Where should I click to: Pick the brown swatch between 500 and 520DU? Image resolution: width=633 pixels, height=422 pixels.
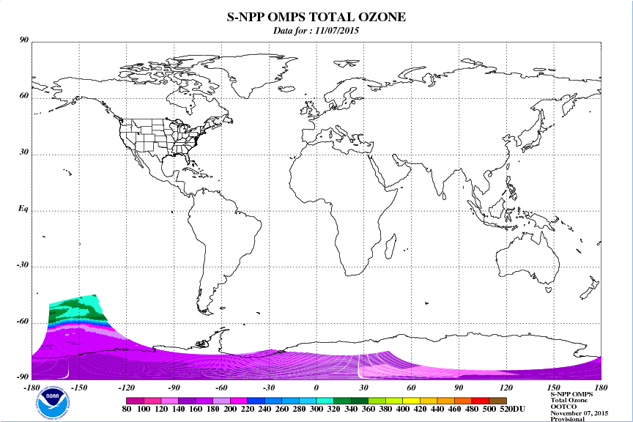point(497,401)
